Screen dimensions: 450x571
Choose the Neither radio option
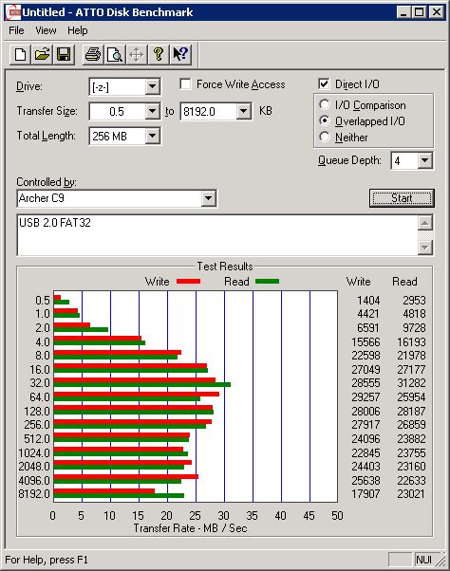pos(325,137)
